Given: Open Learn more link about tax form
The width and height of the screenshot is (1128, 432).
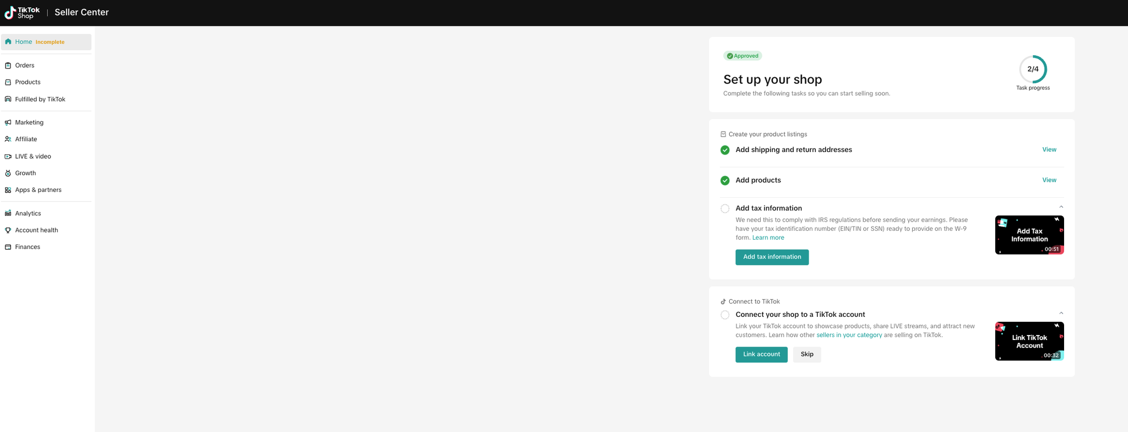Looking at the screenshot, I should [x=768, y=238].
